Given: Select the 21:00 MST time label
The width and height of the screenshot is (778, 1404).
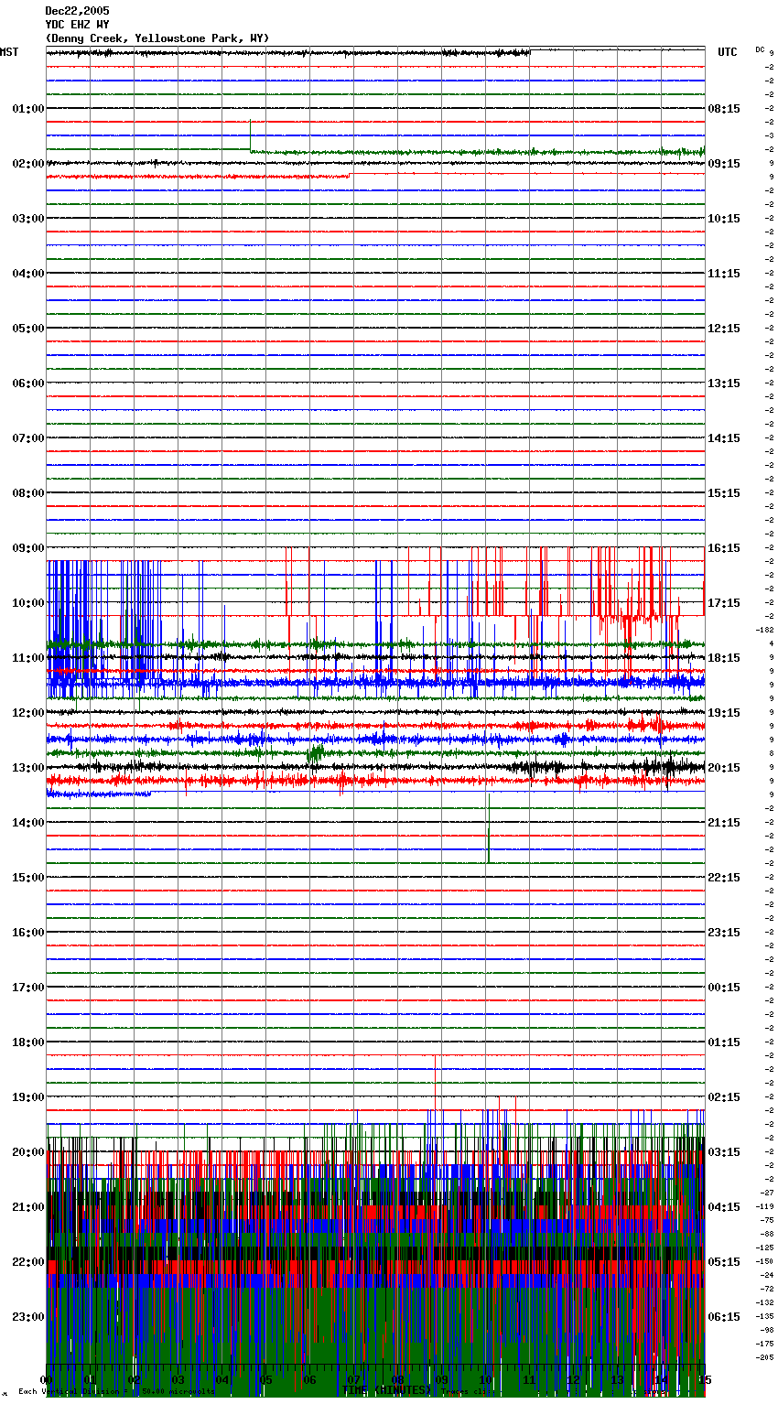Looking at the screenshot, I should coord(28,1207).
